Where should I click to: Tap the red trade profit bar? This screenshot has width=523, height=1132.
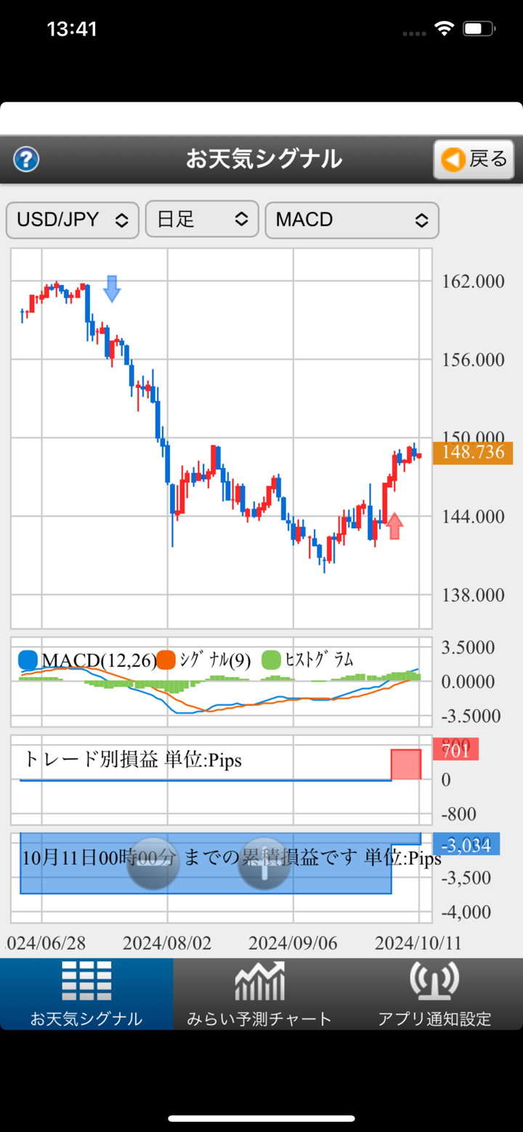tap(406, 764)
